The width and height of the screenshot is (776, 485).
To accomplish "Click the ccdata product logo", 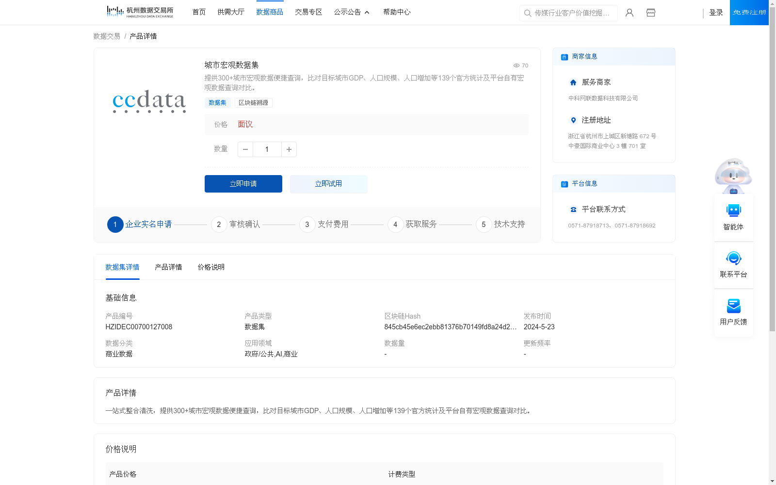I will click(x=149, y=101).
